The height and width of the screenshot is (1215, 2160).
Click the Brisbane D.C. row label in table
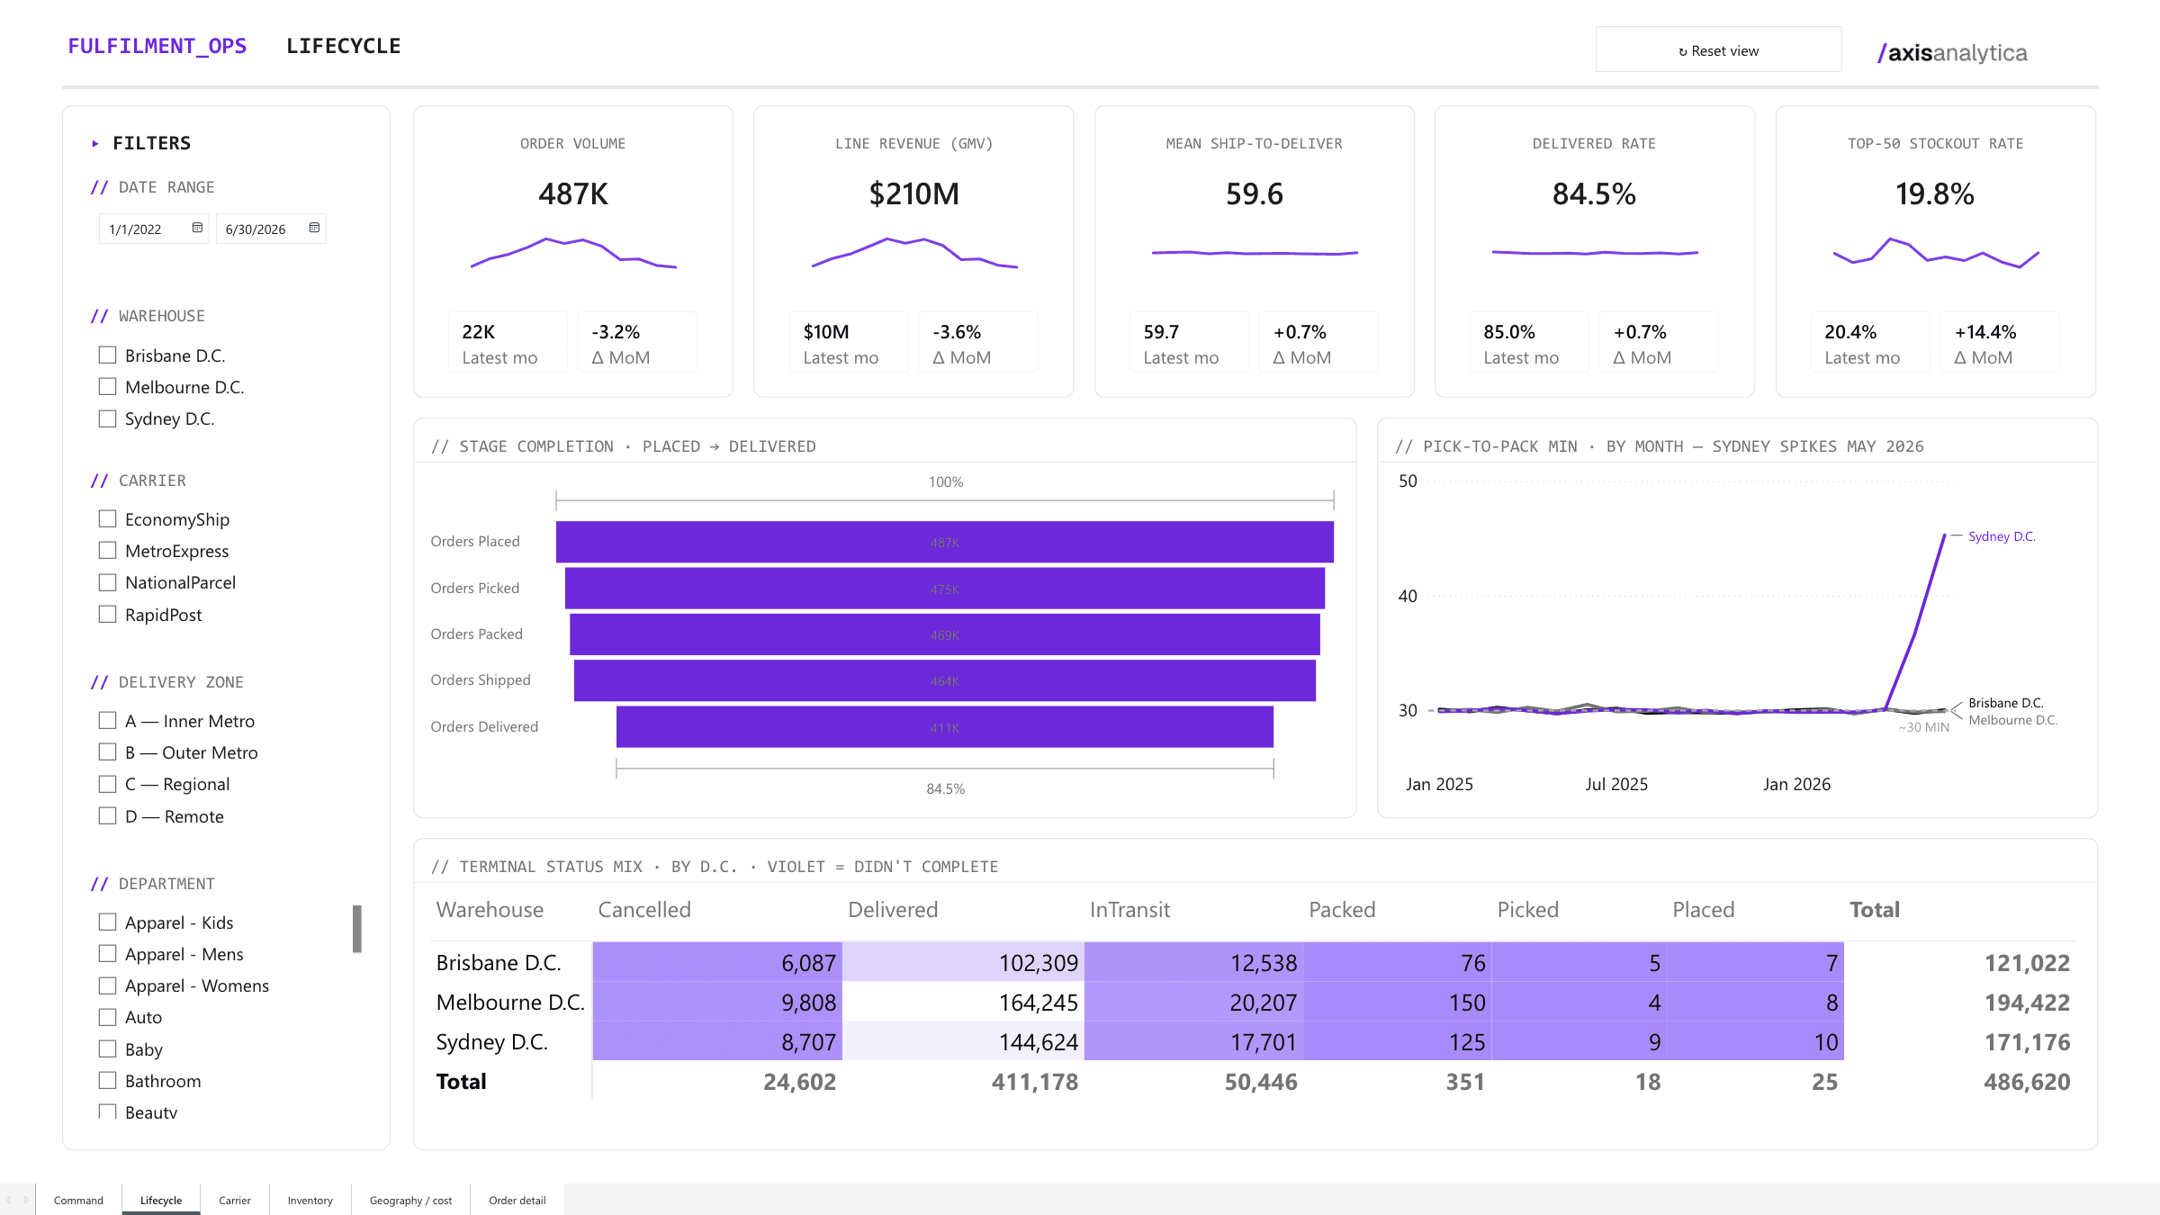(x=499, y=963)
